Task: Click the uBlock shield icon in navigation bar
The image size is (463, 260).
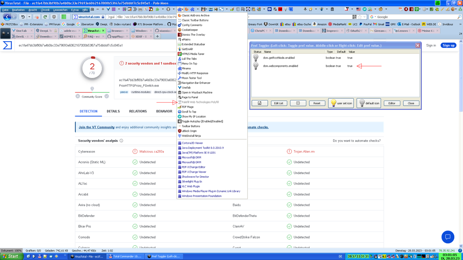Action: click(54, 17)
